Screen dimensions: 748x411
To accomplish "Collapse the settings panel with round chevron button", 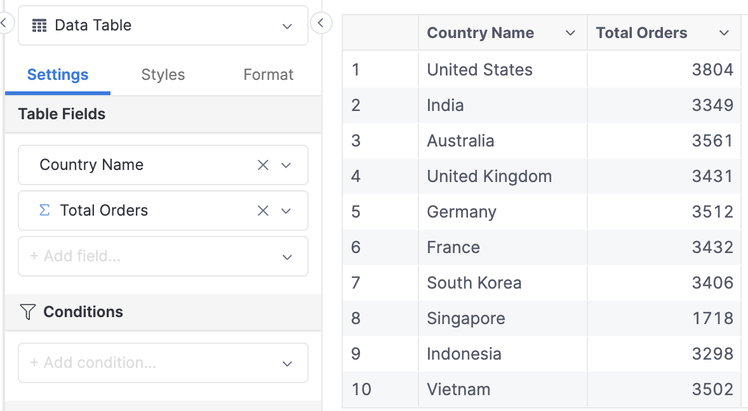I will 321,22.
